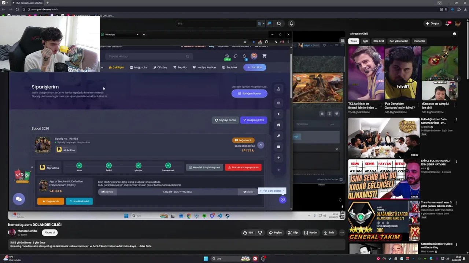Open the 'Mağazalar' nav item
The width and height of the screenshot is (469, 263).
click(139, 67)
